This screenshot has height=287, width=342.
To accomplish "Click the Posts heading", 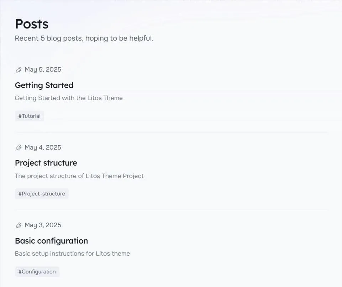I will pyautogui.click(x=32, y=24).
